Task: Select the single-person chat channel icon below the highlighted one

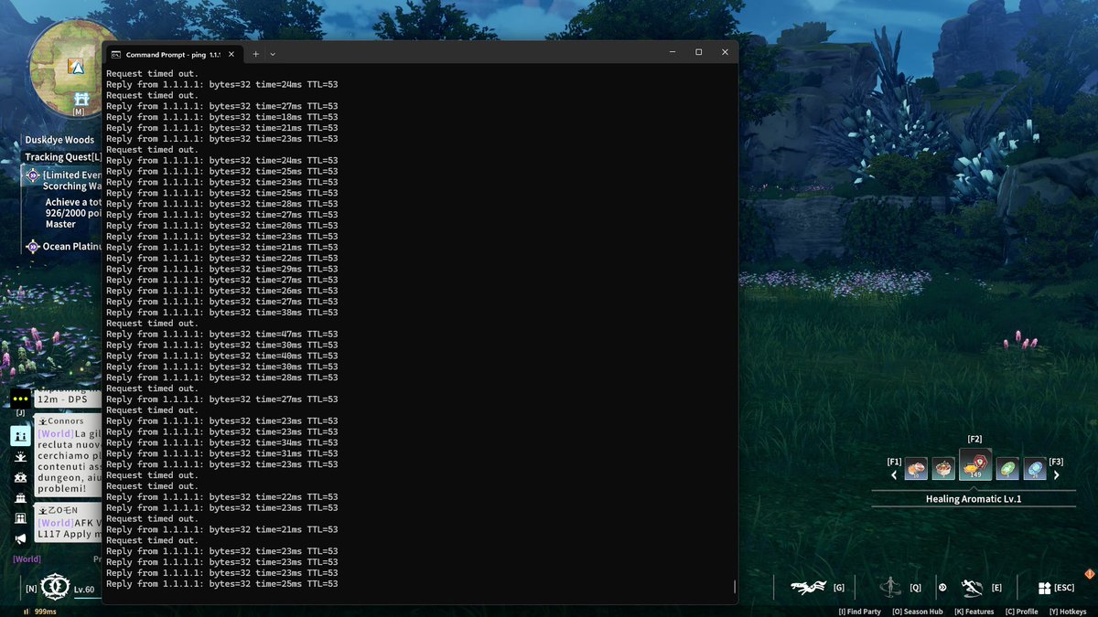Action: (x=20, y=456)
